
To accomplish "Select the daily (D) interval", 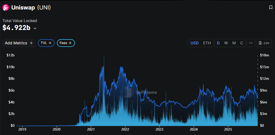I will (x=218, y=43).
